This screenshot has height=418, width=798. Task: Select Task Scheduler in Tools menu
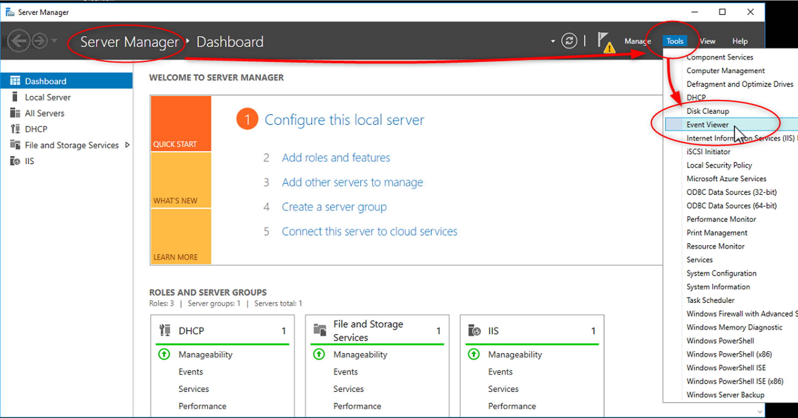click(x=710, y=300)
